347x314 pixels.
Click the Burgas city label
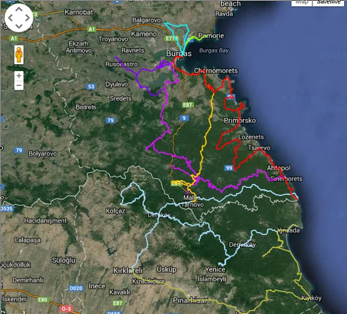click(178, 54)
